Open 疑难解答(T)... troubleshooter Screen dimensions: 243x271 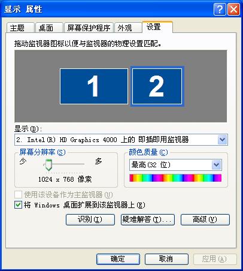pos(148,219)
